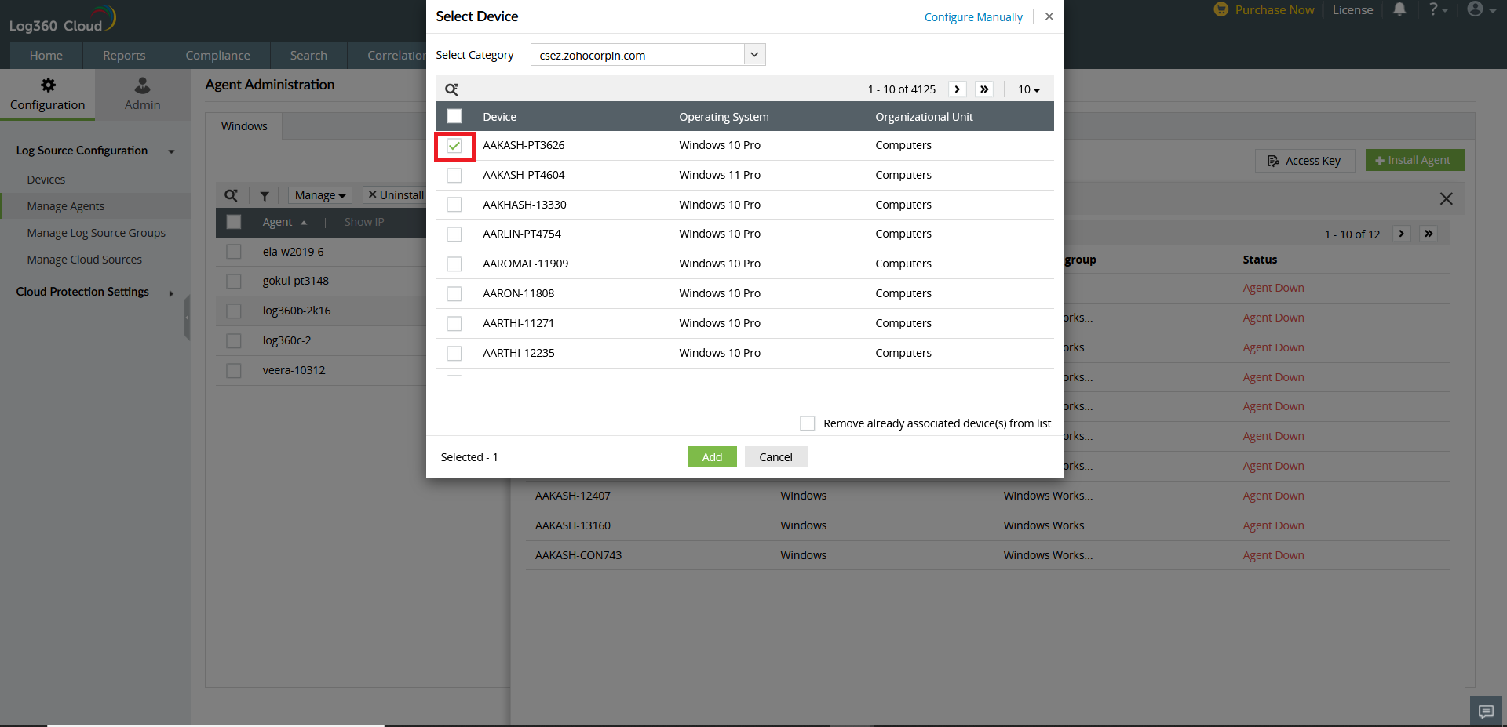1507x727 pixels.
Task: Enable Remove already associated devices checkbox
Action: 808,423
